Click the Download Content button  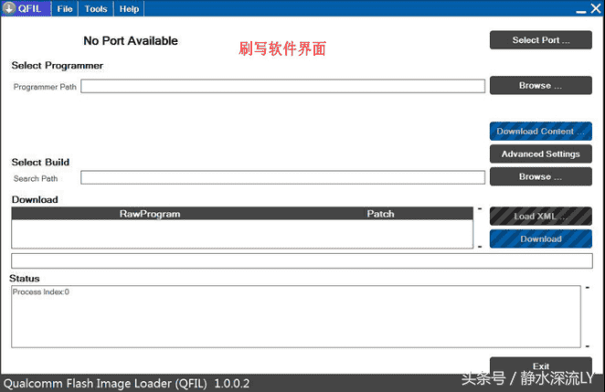540,132
